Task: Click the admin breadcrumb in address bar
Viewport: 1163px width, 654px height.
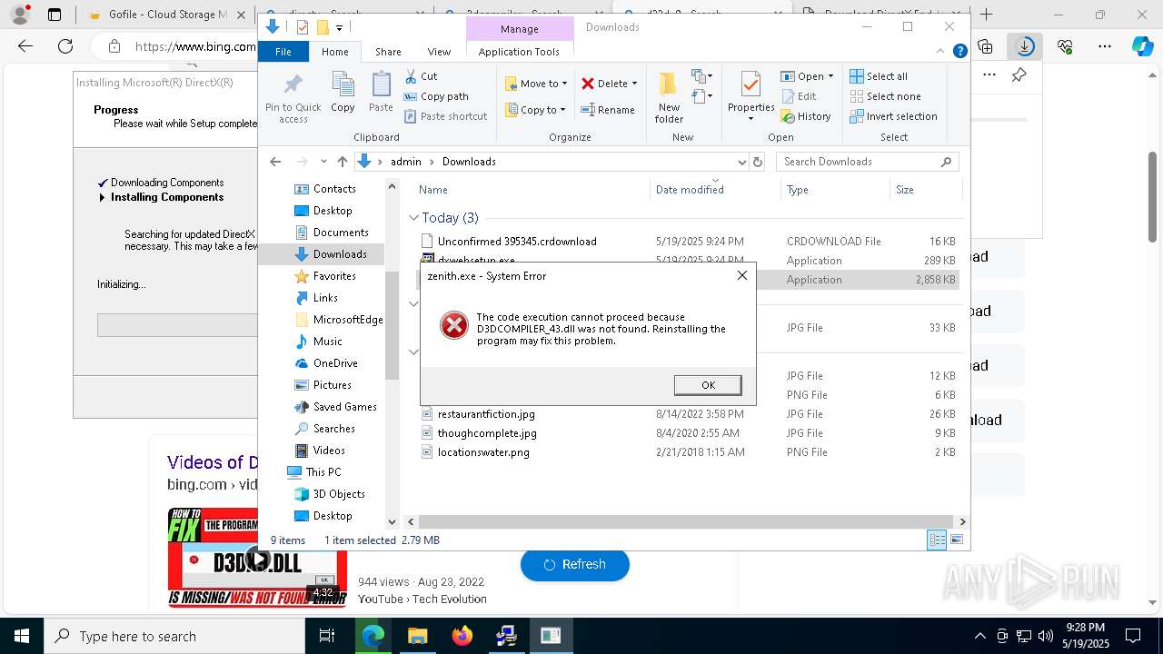Action: 405,162
